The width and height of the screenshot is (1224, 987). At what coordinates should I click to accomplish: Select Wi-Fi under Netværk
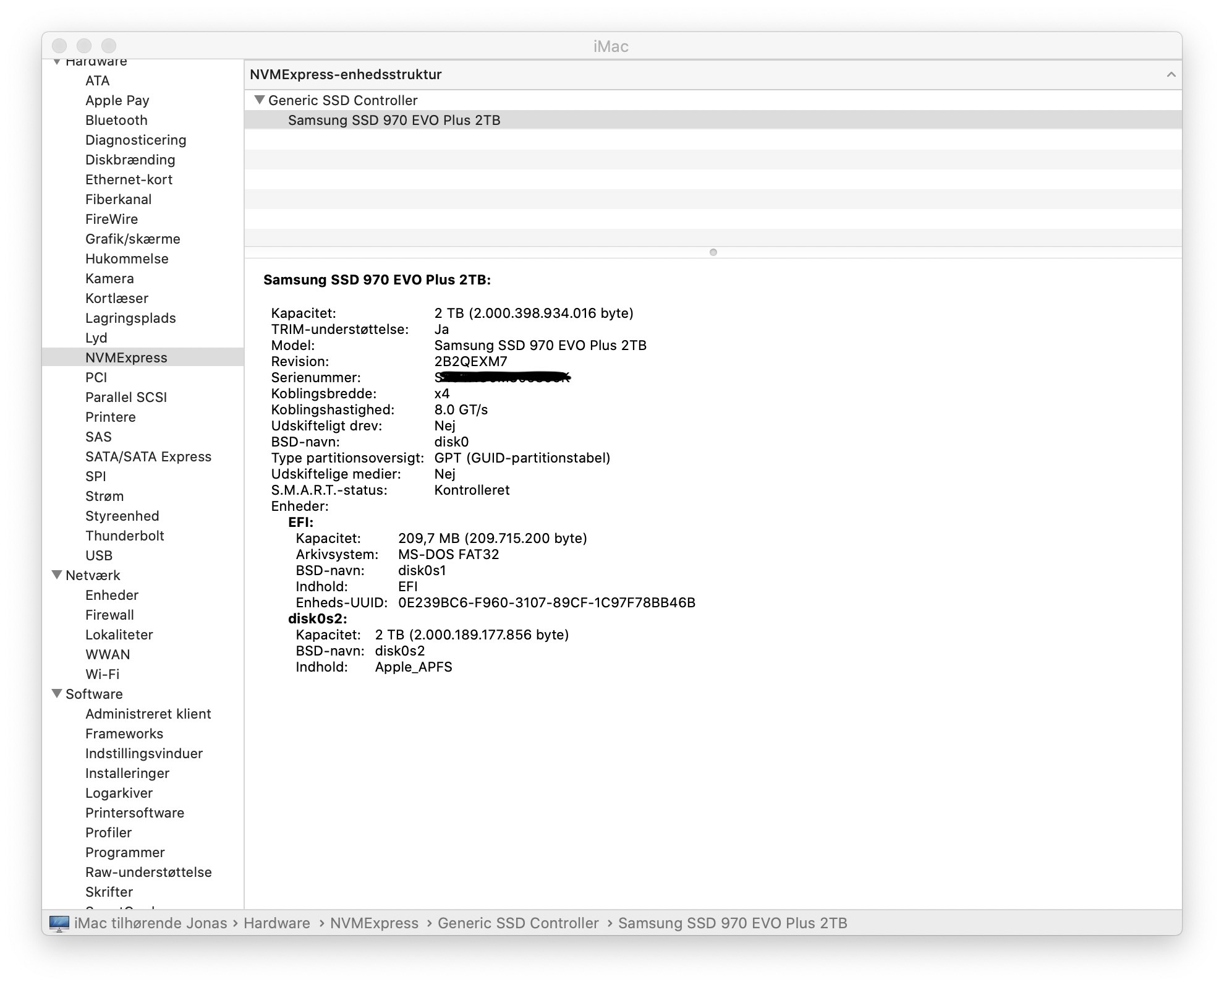tap(102, 674)
